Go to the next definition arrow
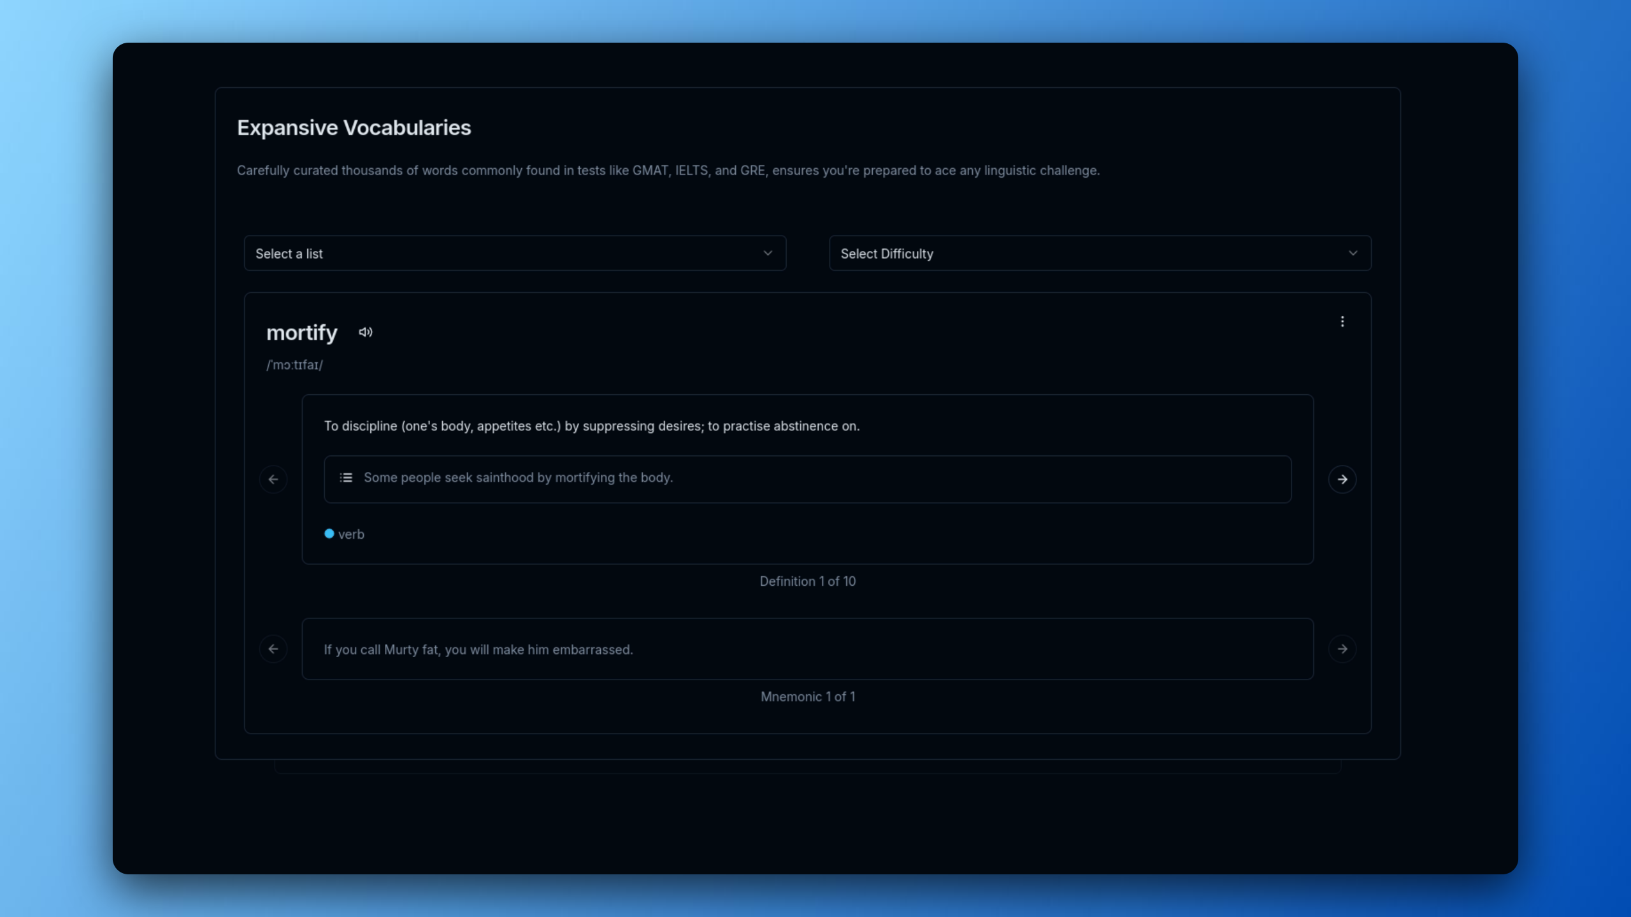The width and height of the screenshot is (1631, 917). pyautogui.click(x=1342, y=480)
